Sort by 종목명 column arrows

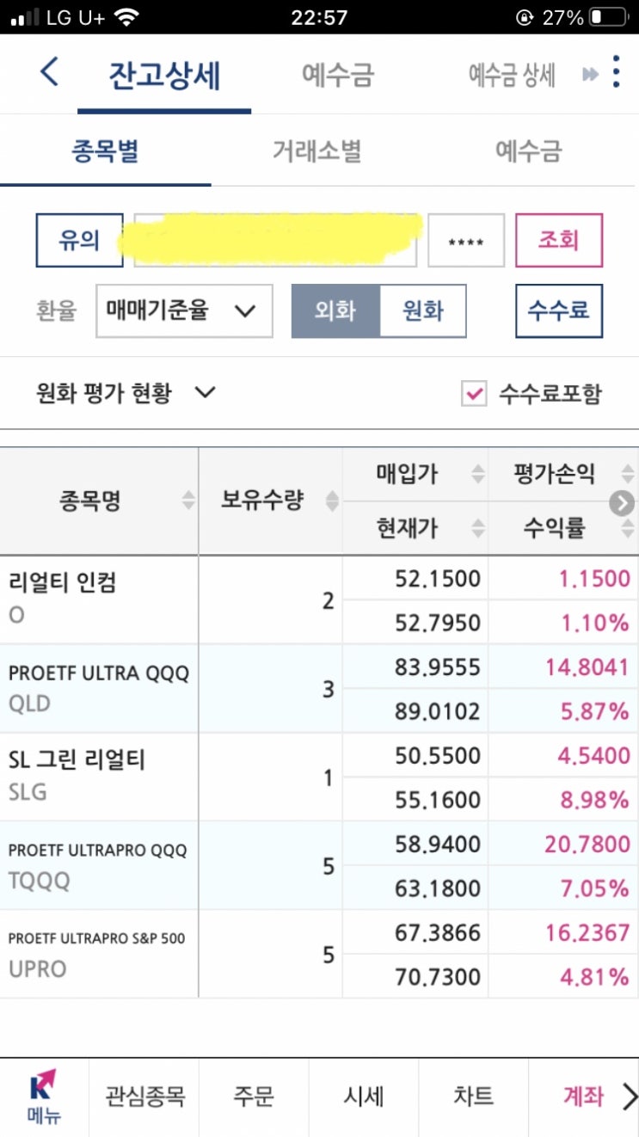(188, 500)
